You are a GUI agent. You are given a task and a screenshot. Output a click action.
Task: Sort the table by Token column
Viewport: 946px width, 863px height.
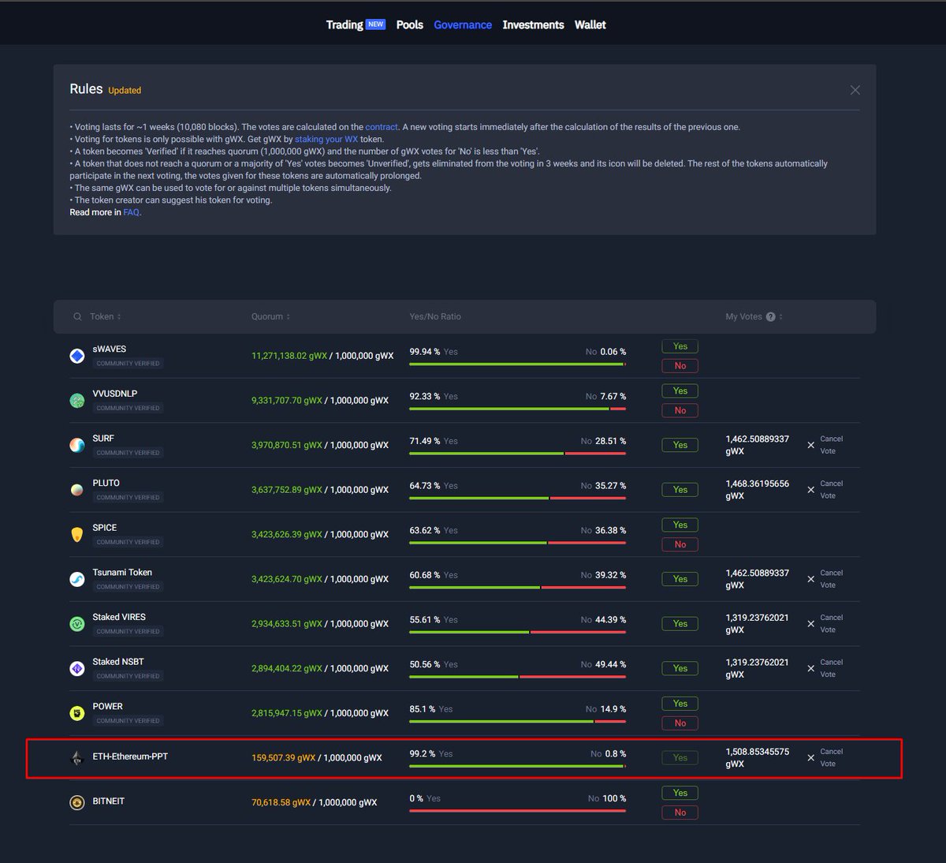pyautogui.click(x=106, y=316)
